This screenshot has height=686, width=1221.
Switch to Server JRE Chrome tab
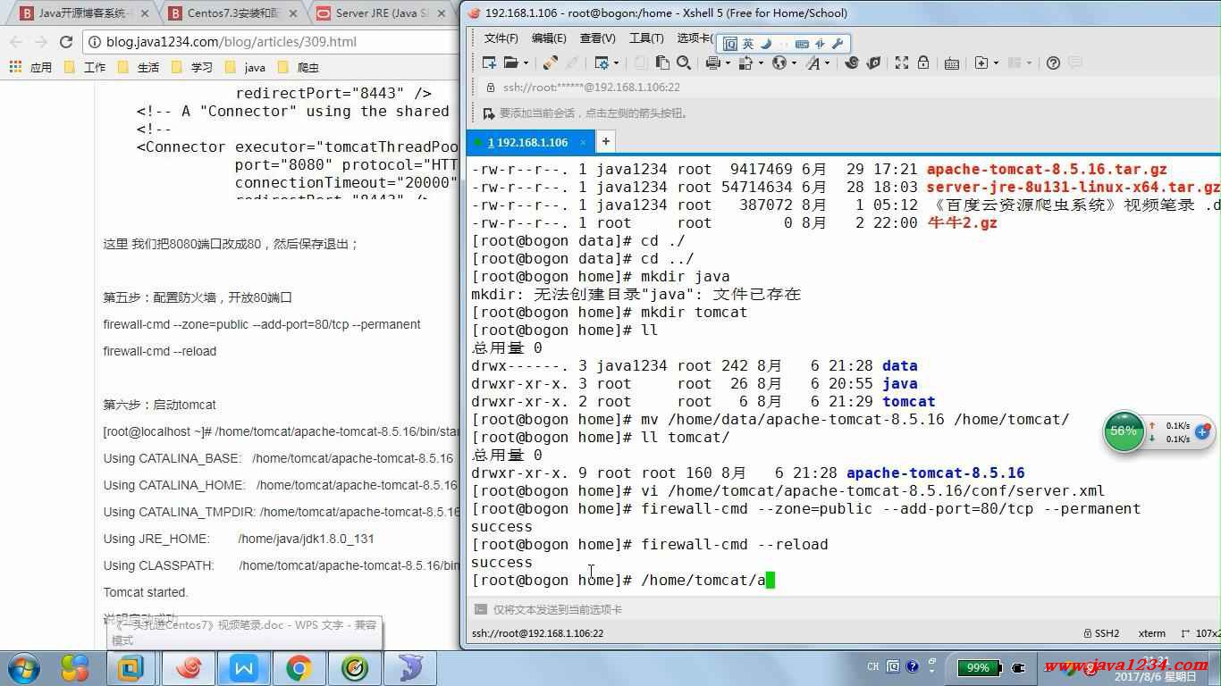click(383, 13)
